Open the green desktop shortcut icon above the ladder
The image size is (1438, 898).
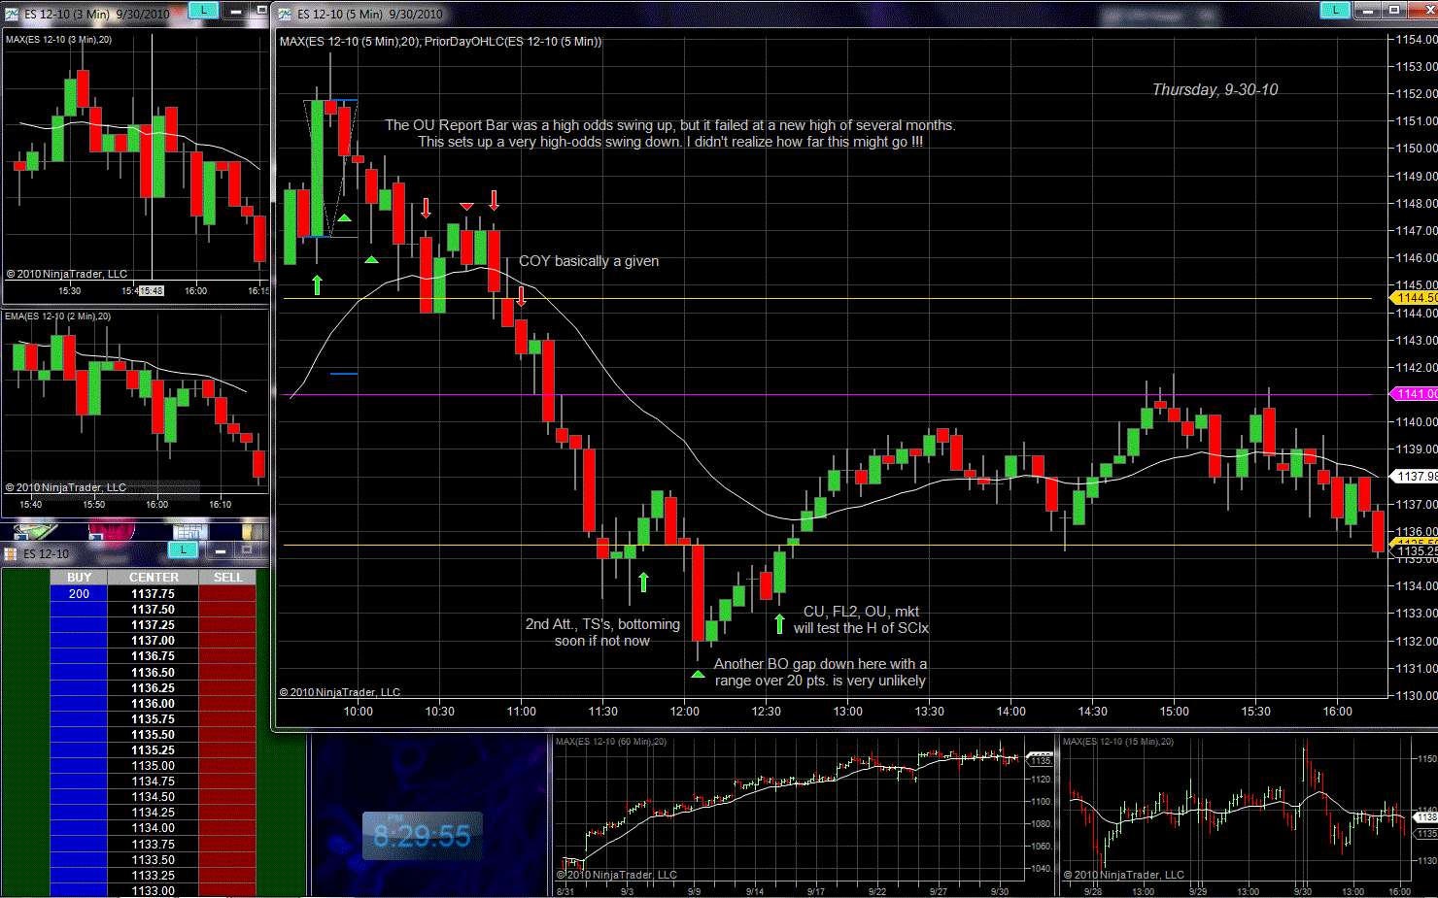pyautogui.click(x=35, y=530)
